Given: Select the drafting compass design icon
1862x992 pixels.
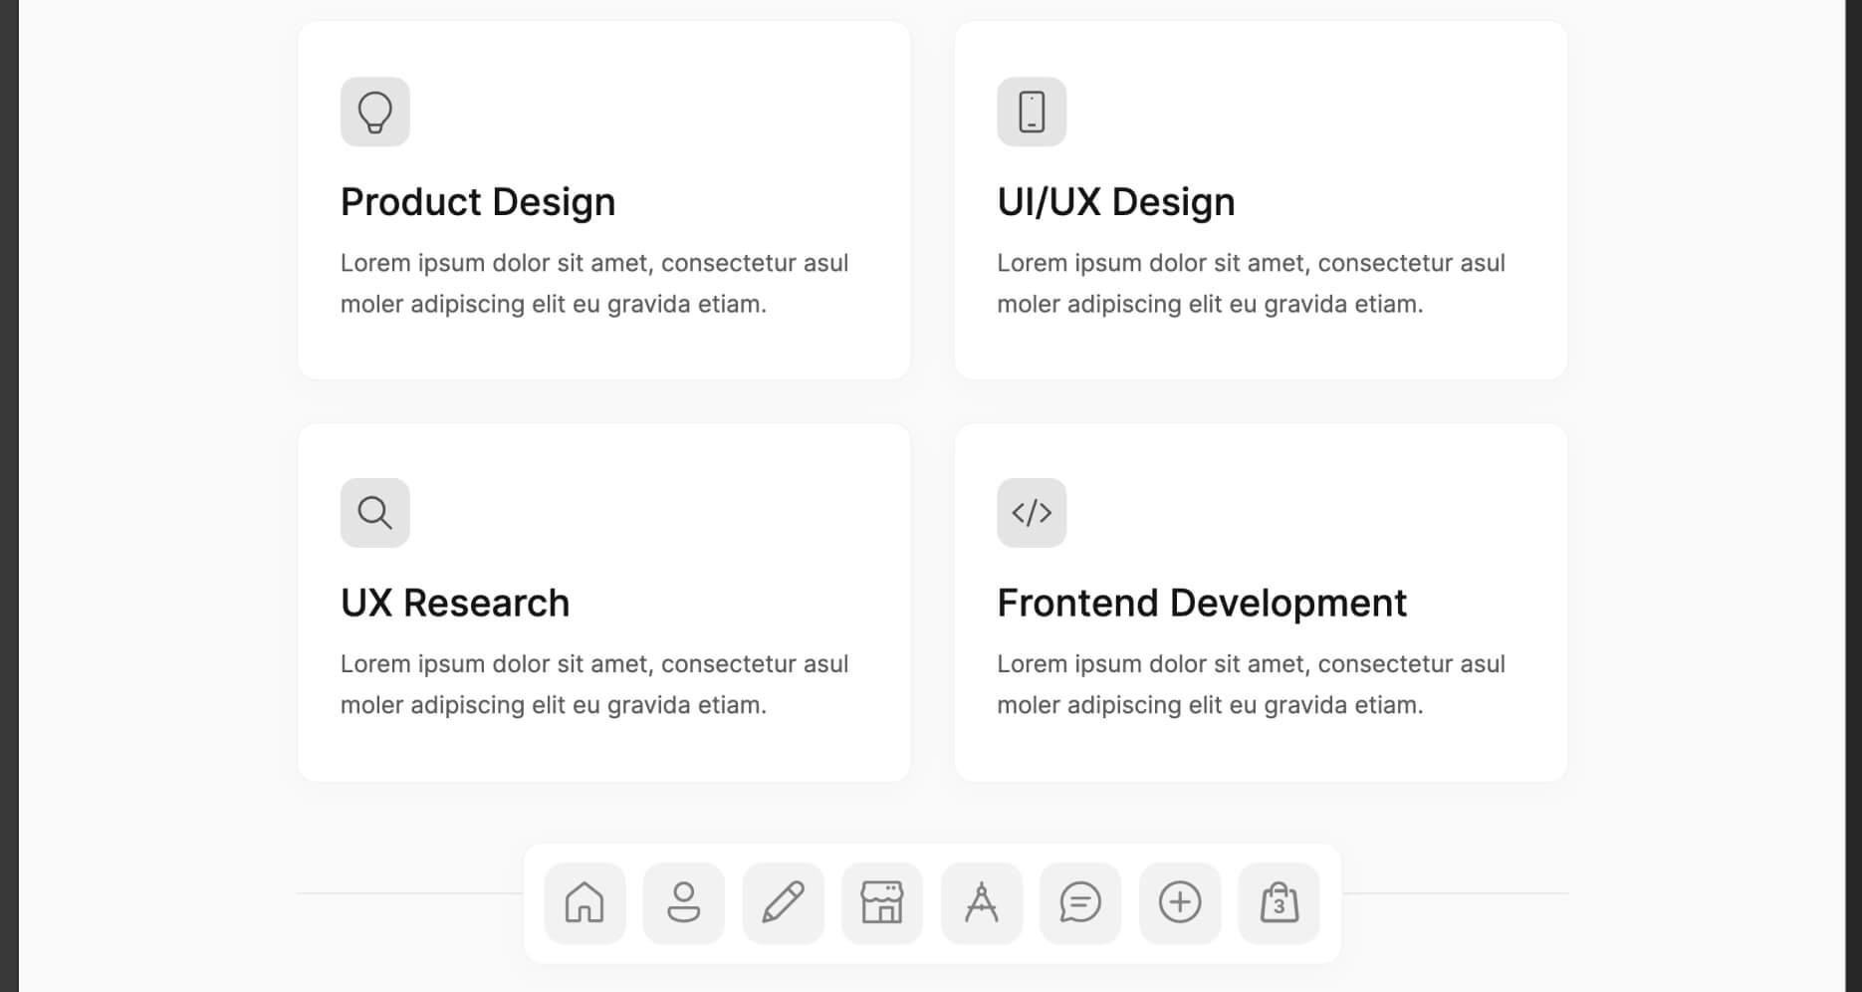Looking at the screenshot, I should tap(981, 902).
